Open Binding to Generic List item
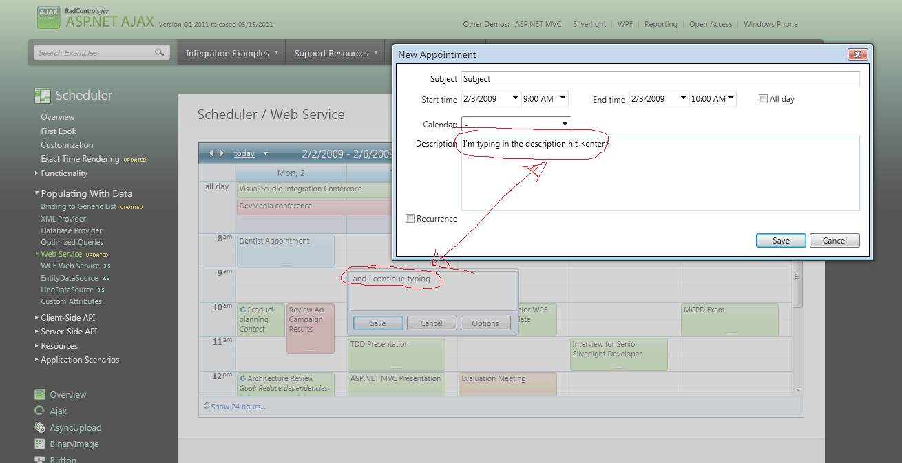This screenshot has width=902, height=463. 78,206
